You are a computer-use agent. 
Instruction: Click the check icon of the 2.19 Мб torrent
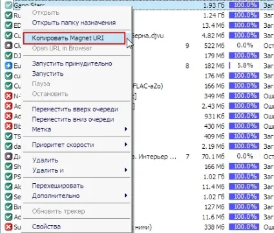tap(8, 146)
